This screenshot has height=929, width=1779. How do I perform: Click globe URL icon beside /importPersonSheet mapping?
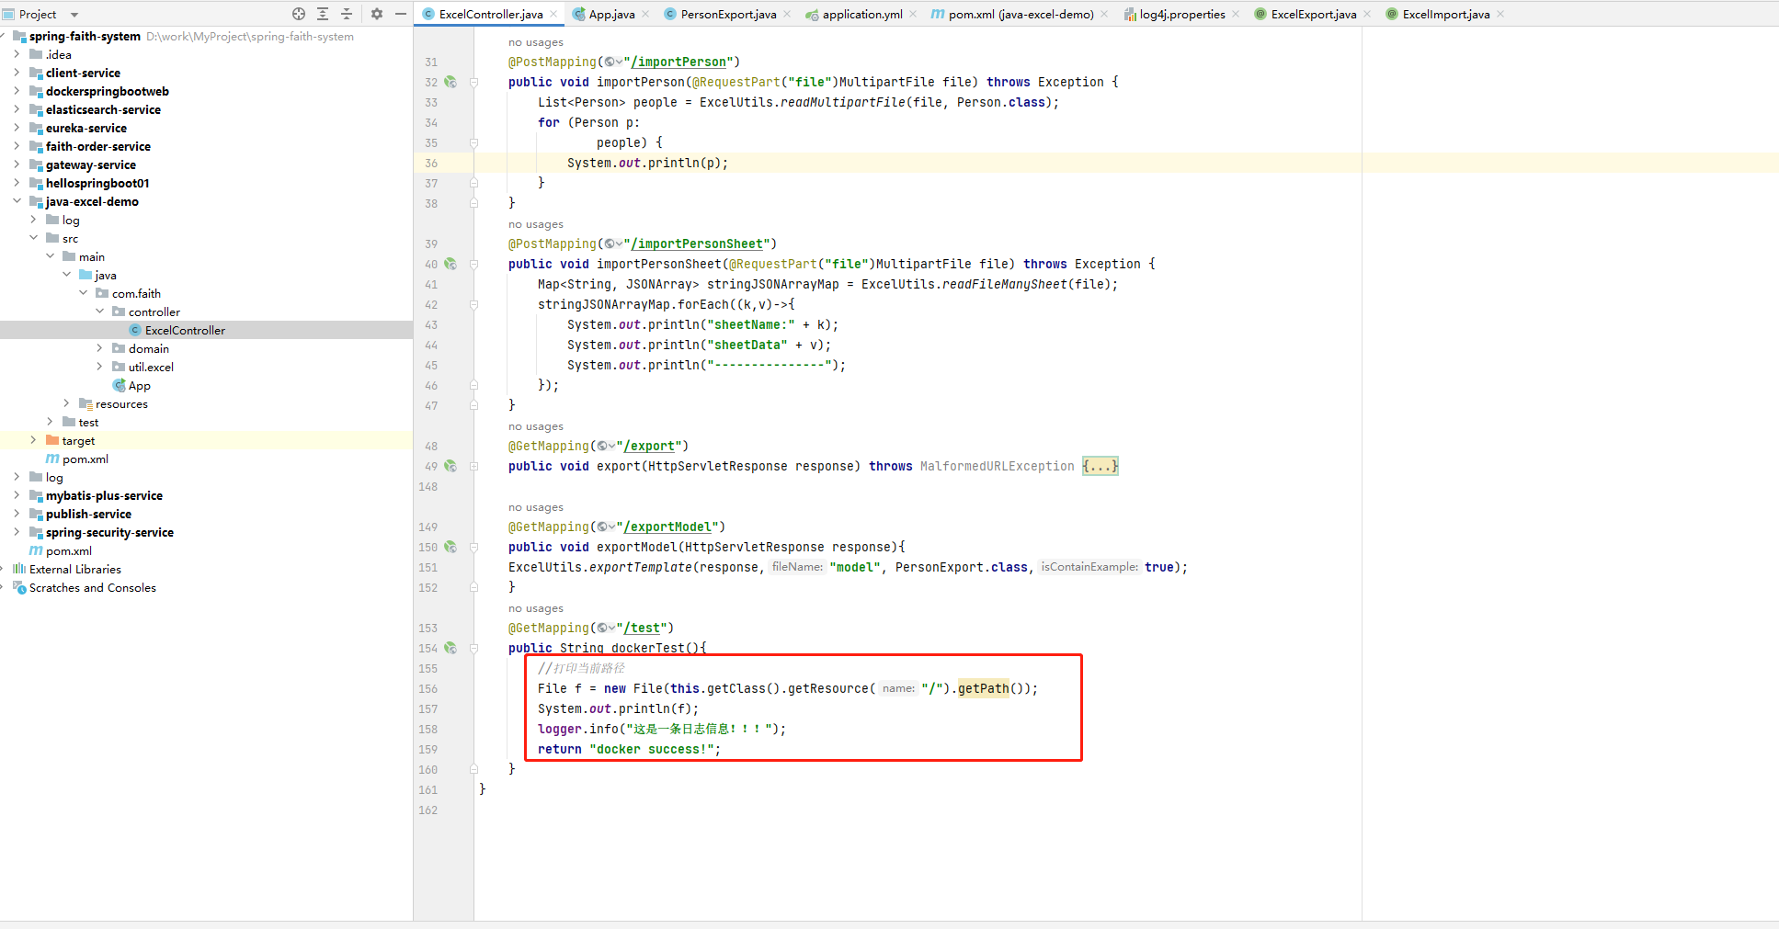[x=610, y=244]
